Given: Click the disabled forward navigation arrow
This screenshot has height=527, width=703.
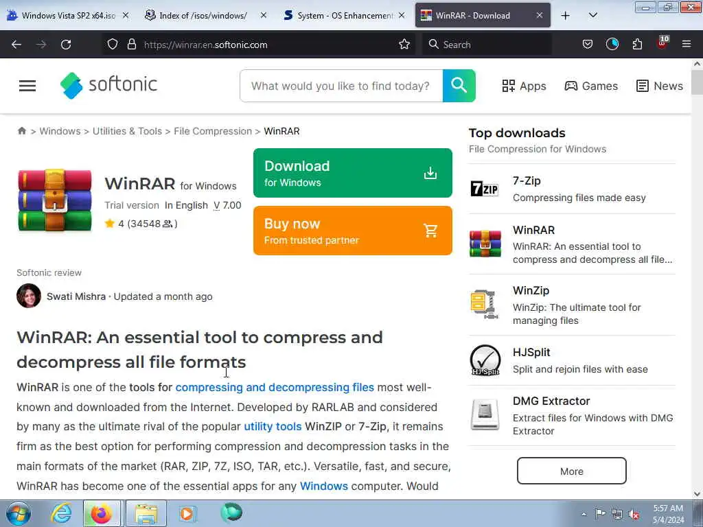Looking at the screenshot, I should point(41,45).
